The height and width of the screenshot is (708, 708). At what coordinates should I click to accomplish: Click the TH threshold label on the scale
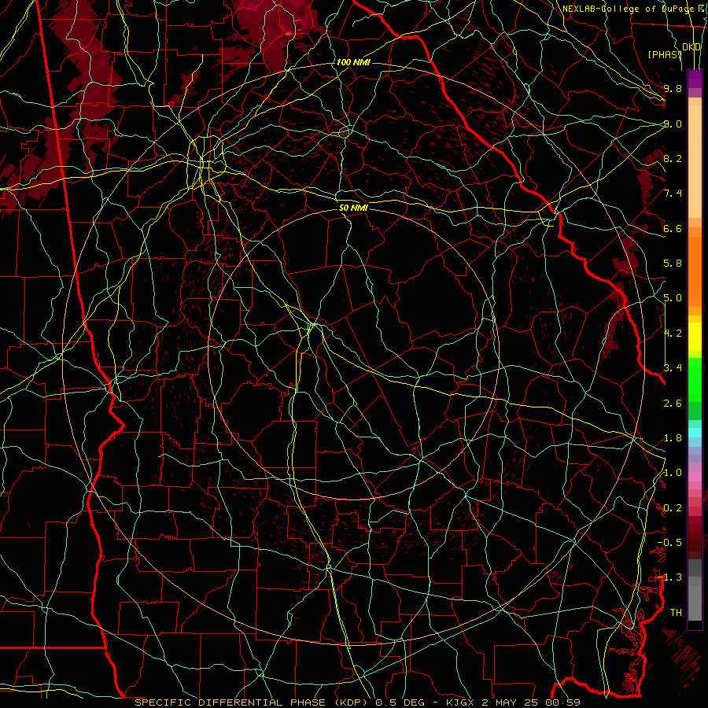click(x=676, y=613)
